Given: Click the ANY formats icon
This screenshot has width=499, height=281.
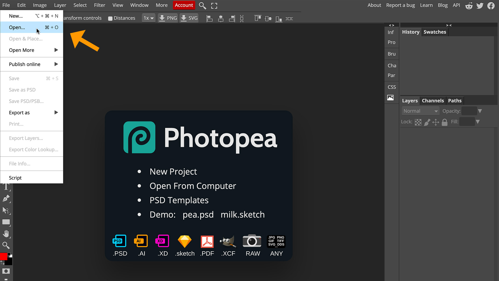Looking at the screenshot, I should point(276,241).
